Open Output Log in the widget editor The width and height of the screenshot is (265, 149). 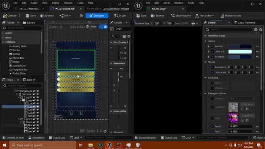(x=57, y=138)
